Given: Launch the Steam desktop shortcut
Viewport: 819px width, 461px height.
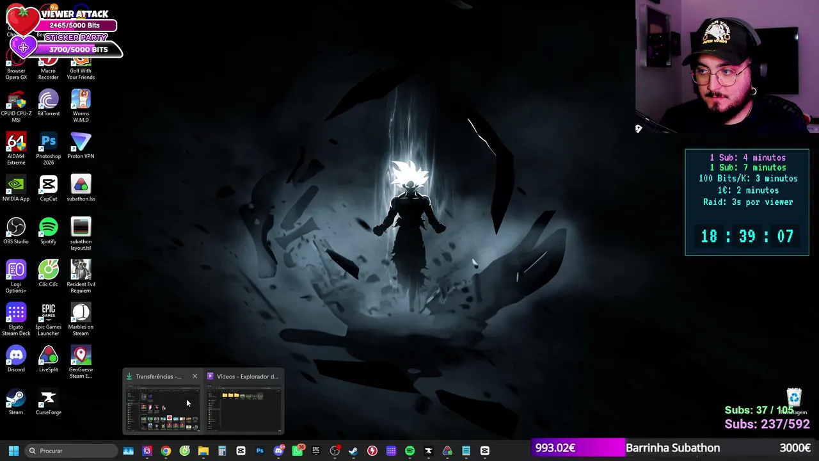Looking at the screenshot, I should coord(16,401).
